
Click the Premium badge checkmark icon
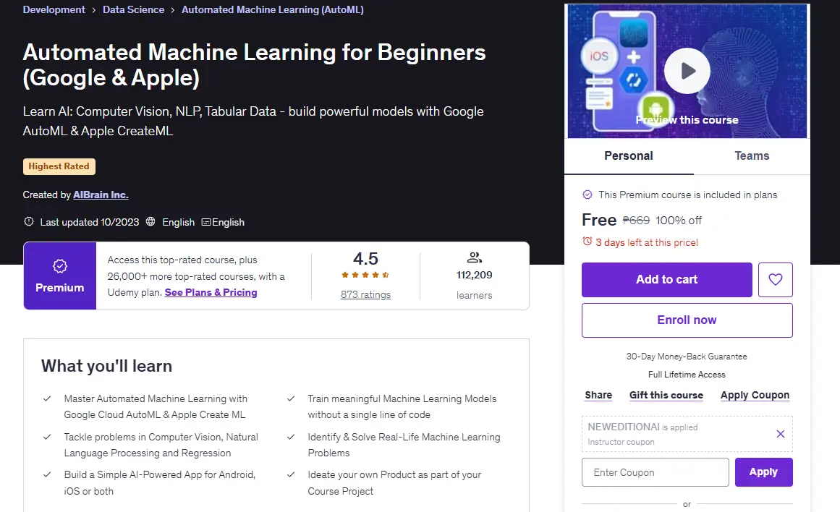60,265
